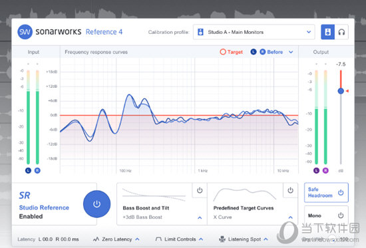Viewport: 366px width, 248px height.
Task: Click the +3dB Bass Boost label
Action: [x=142, y=217]
